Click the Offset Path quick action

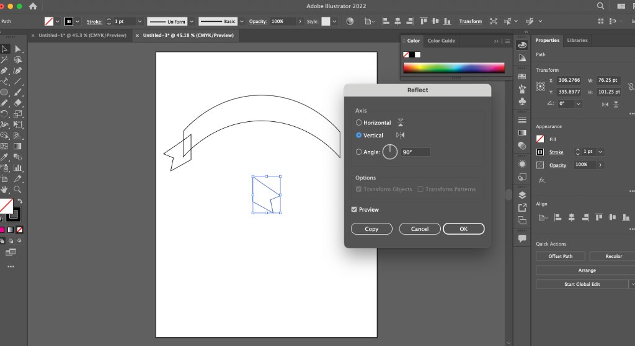561,256
